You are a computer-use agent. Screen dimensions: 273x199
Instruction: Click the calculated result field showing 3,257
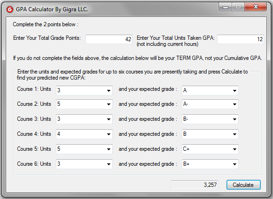pyautogui.click(x=195, y=185)
